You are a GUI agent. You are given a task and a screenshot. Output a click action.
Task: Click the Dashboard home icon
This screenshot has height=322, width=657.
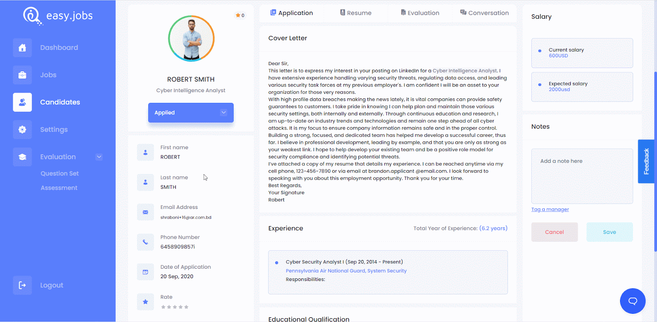click(x=22, y=48)
